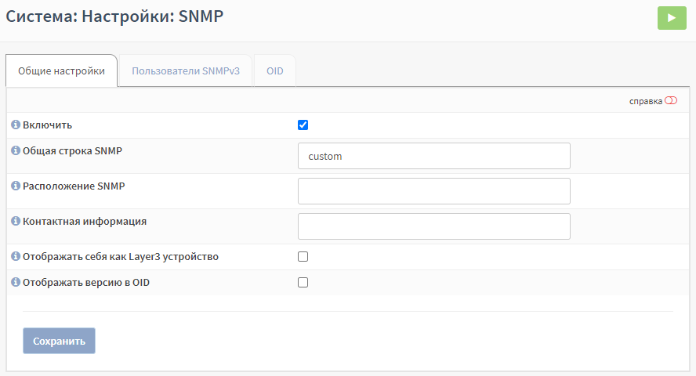Click info icon beside Отображать версию в OID
696x376 pixels.
(16, 282)
